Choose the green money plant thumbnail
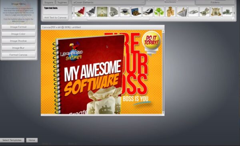Image resolution: width=240 pixels, height=146 pixels. pyautogui.click(x=159, y=12)
